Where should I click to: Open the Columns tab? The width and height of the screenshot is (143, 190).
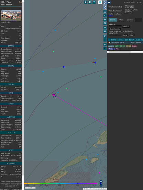pos(130,20)
